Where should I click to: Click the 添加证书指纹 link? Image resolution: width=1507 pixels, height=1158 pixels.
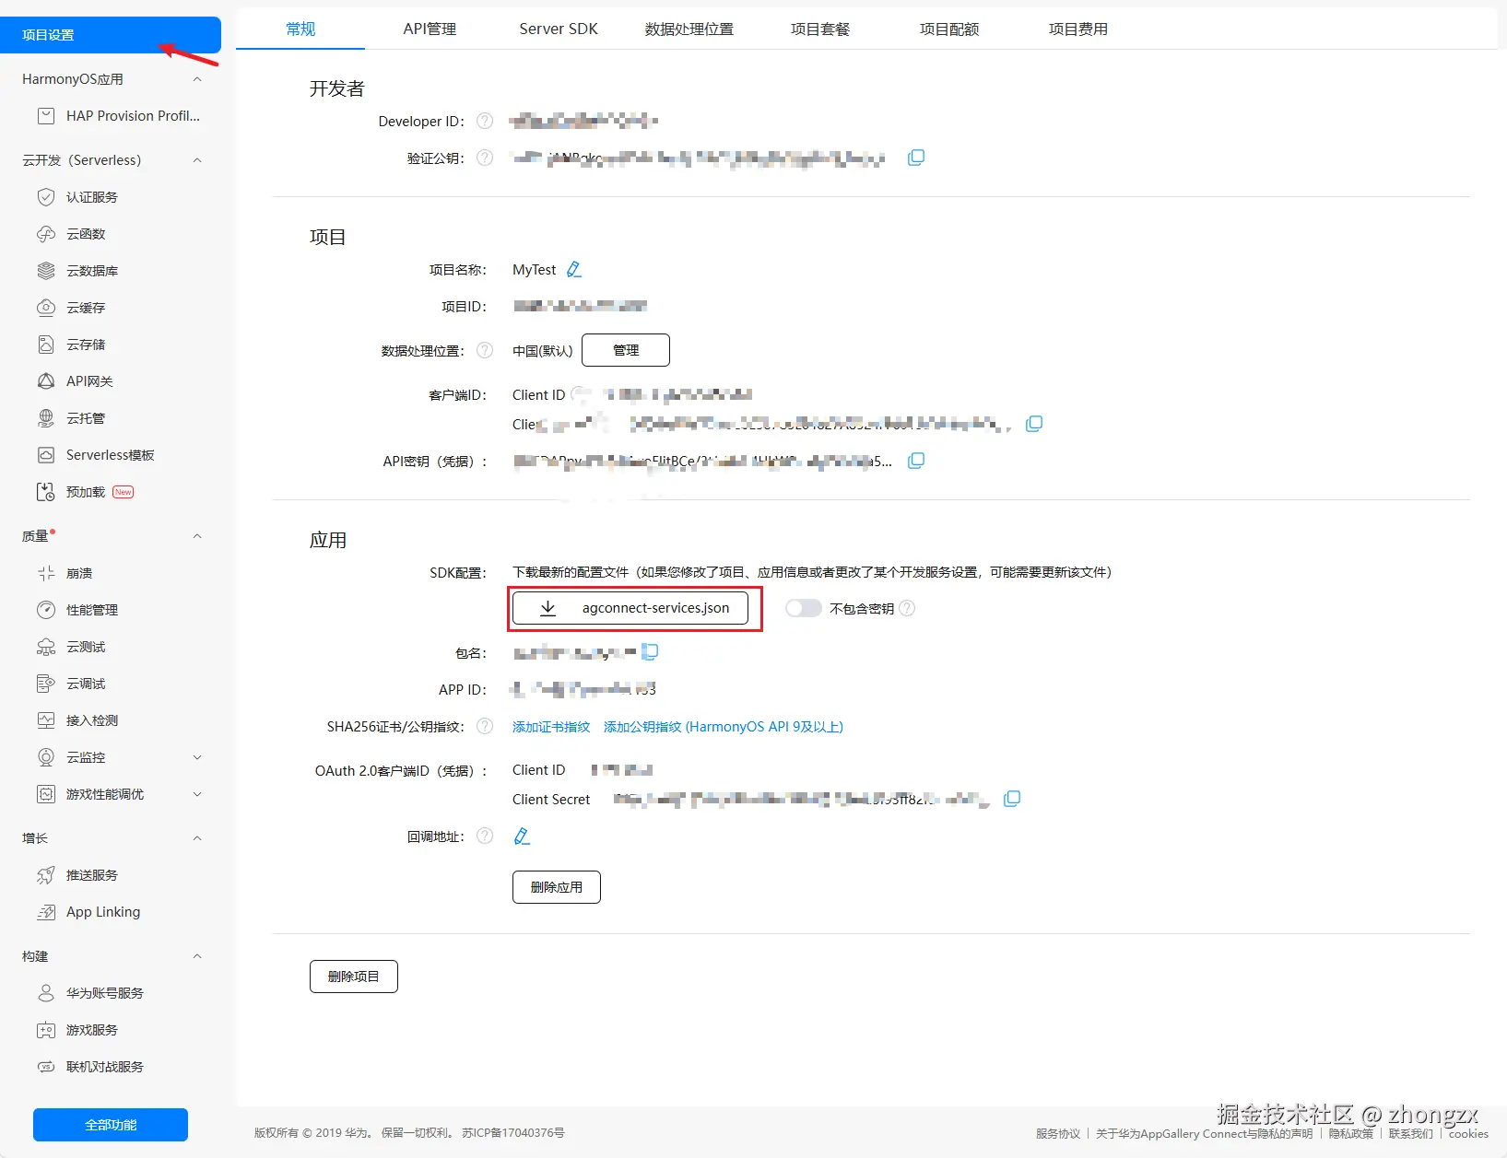pyautogui.click(x=551, y=727)
